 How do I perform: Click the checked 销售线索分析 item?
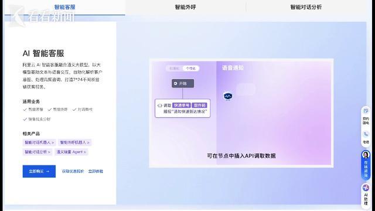point(37,119)
